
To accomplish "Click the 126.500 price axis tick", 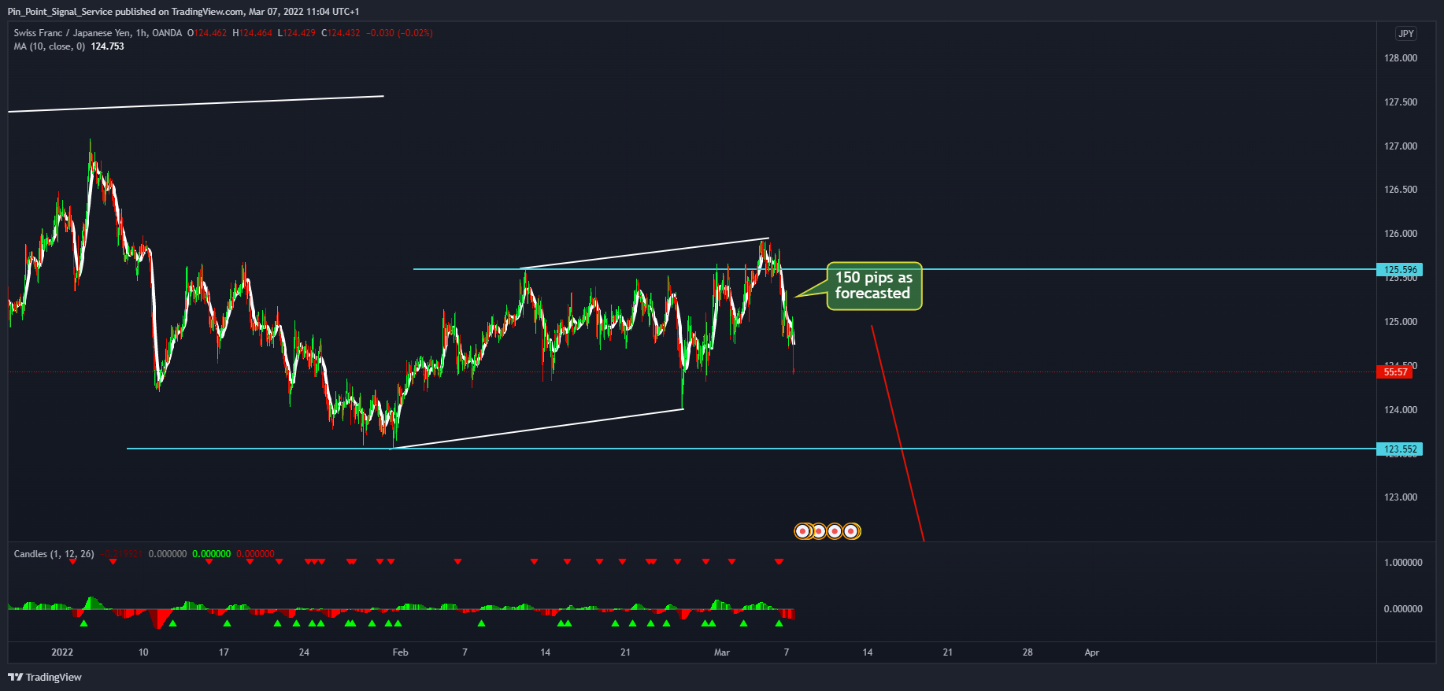I will 1401,190.
